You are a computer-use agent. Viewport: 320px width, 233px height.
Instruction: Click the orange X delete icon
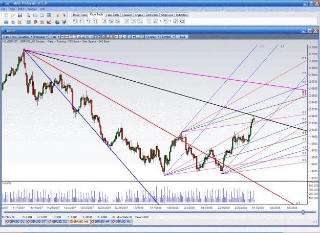[x=19, y=22]
